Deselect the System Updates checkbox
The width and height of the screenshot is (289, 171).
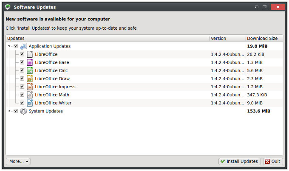16,111
